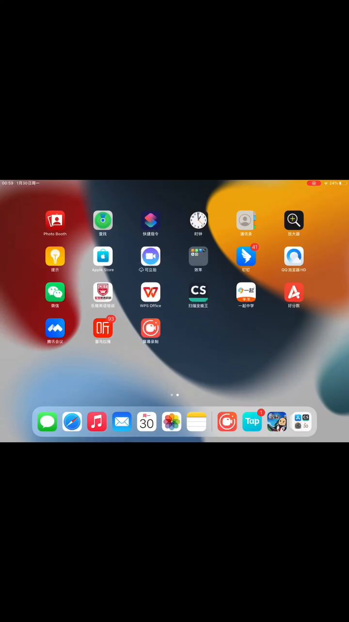Tap the Clips (可立拍) app icon
Image resolution: width=349 pixels, height=622 pixels.
[151, 256]
